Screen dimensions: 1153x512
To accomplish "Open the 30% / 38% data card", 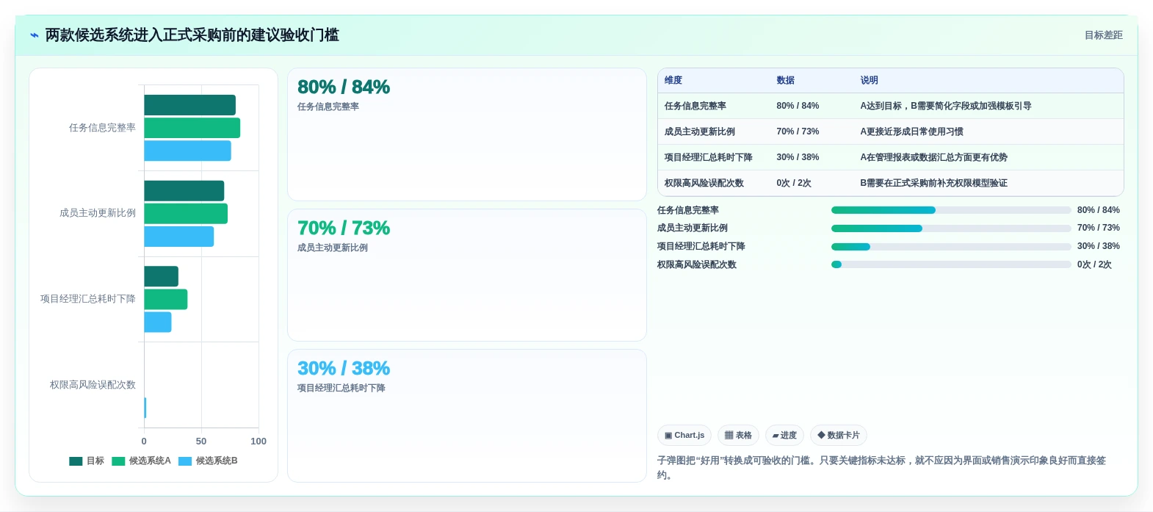I will click(467, 416).
